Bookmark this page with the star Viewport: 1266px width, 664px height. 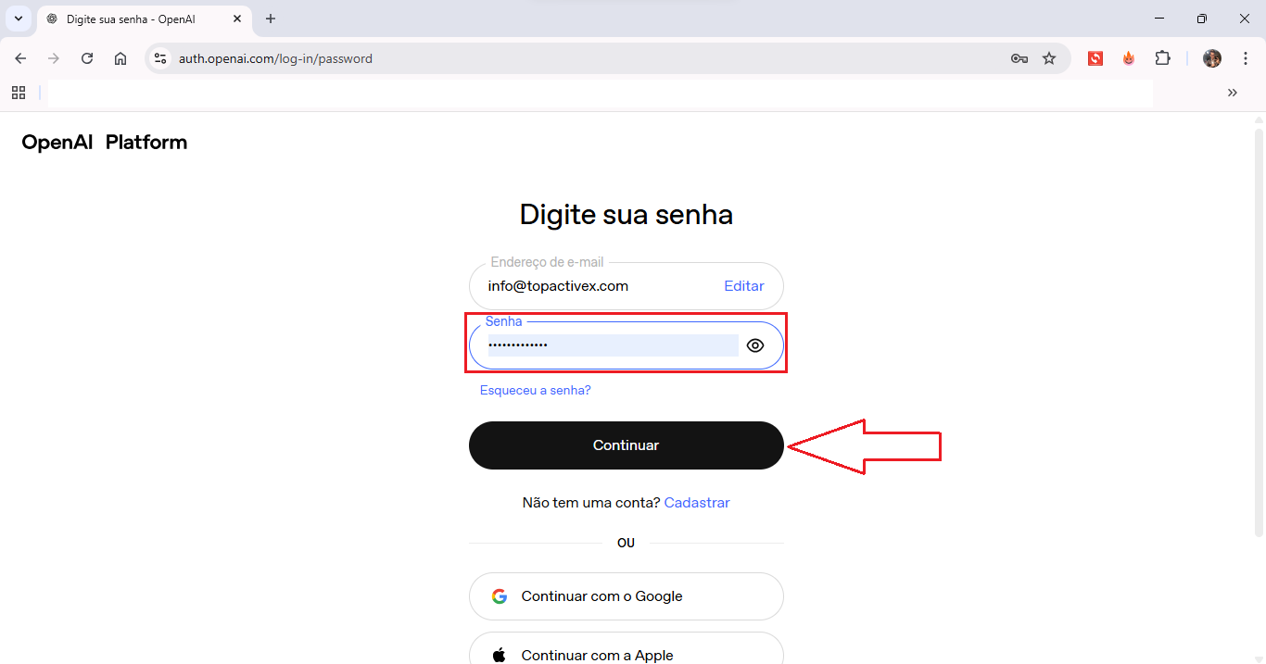point(1049,58)
